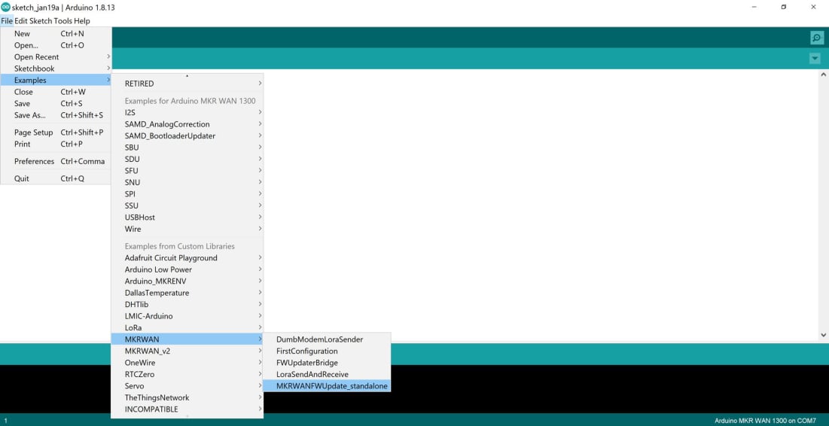
Task: Open MKRWANFWUpdate_standalone example
Action: tap(331, 386)
